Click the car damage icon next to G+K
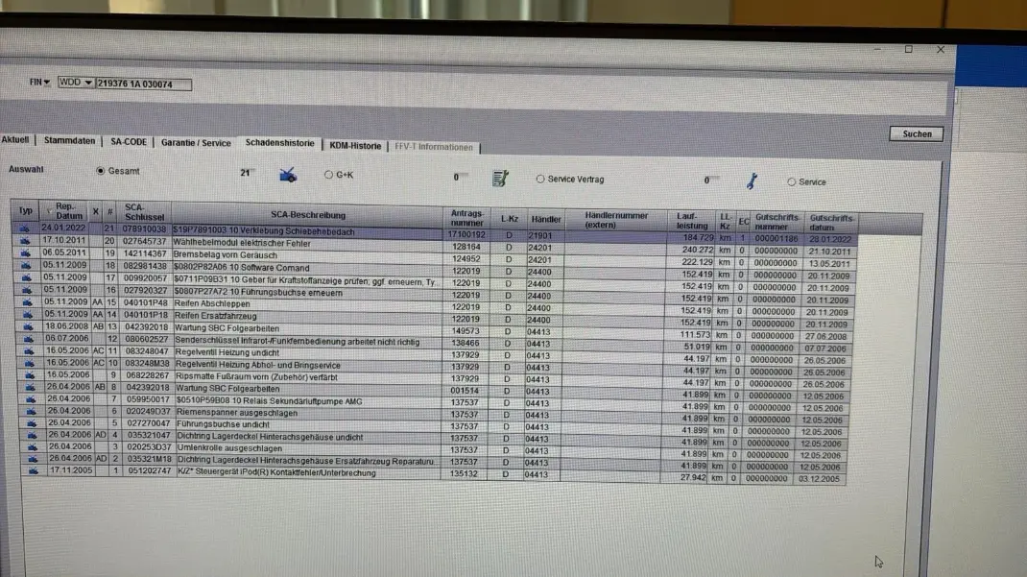 coord(287,175)
